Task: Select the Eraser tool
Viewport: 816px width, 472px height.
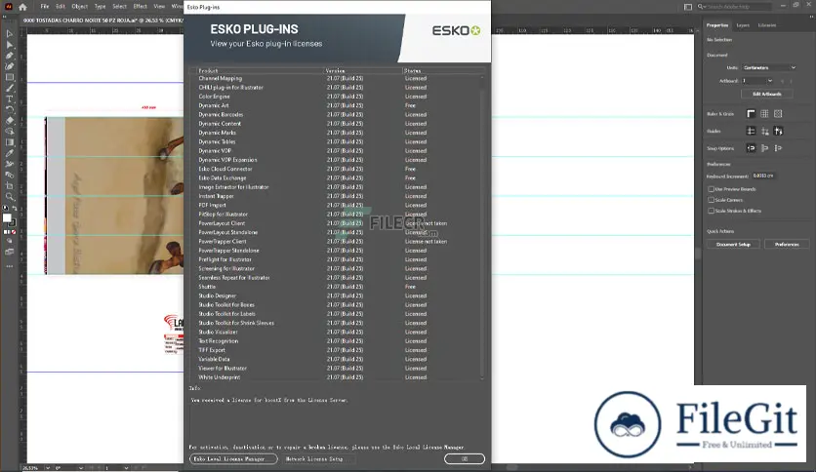Action: [x=10, y=121]
